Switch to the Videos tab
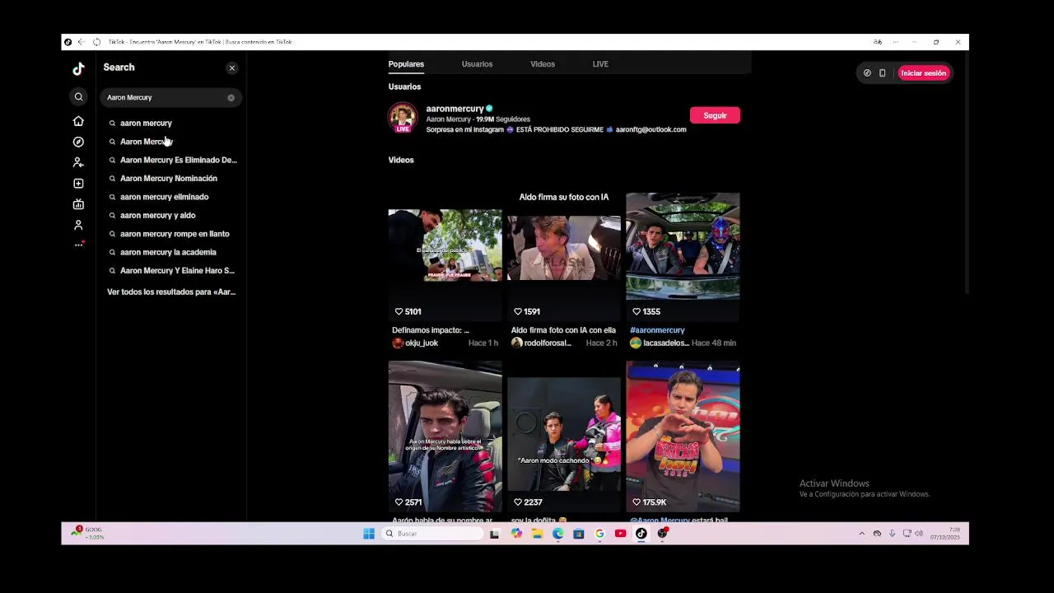The width and height of the screenshot is (1054, 593). pos(543,63)
